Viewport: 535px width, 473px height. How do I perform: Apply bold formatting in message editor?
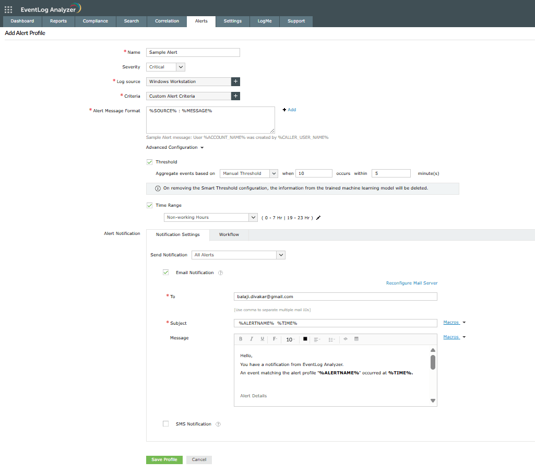[241, 339]
